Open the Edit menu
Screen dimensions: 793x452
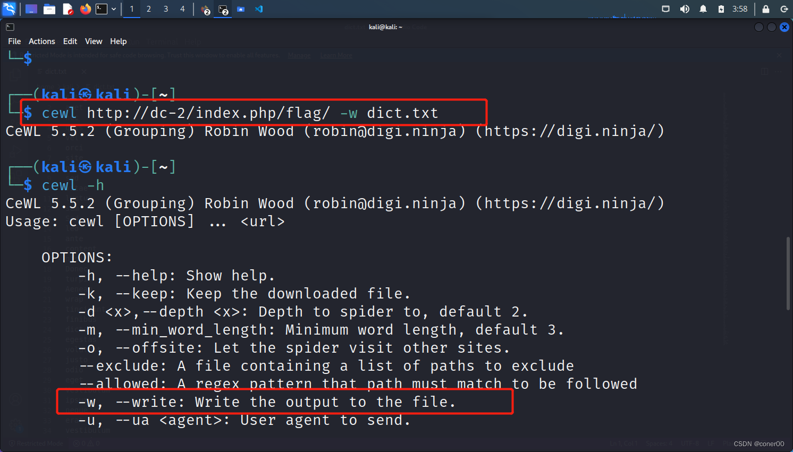tap(70, 41)
